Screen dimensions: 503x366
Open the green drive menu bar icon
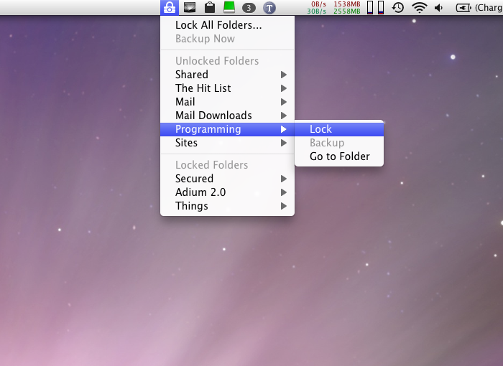[229, 7]
